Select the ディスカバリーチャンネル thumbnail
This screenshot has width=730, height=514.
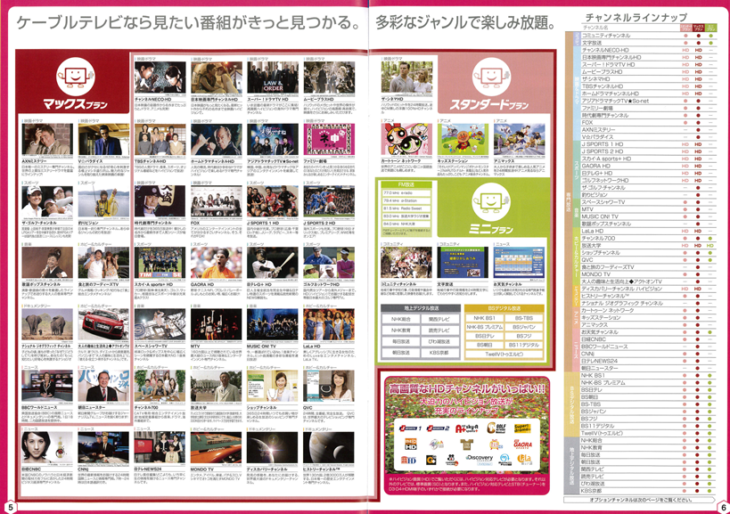click(273, 447)
